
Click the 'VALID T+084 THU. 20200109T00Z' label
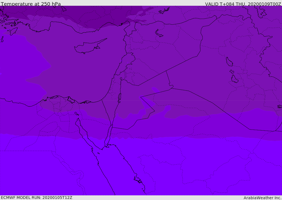tap(243, 4)
